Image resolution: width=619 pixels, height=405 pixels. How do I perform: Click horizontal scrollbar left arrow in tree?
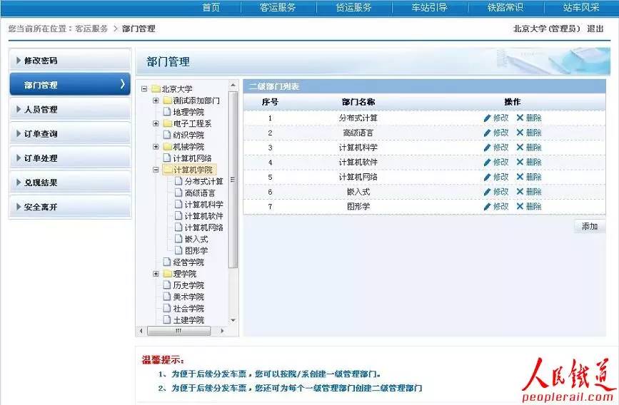coord(141,331)
